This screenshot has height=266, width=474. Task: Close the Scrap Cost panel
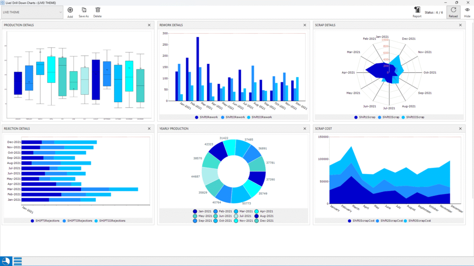click(x=460, y=129)
